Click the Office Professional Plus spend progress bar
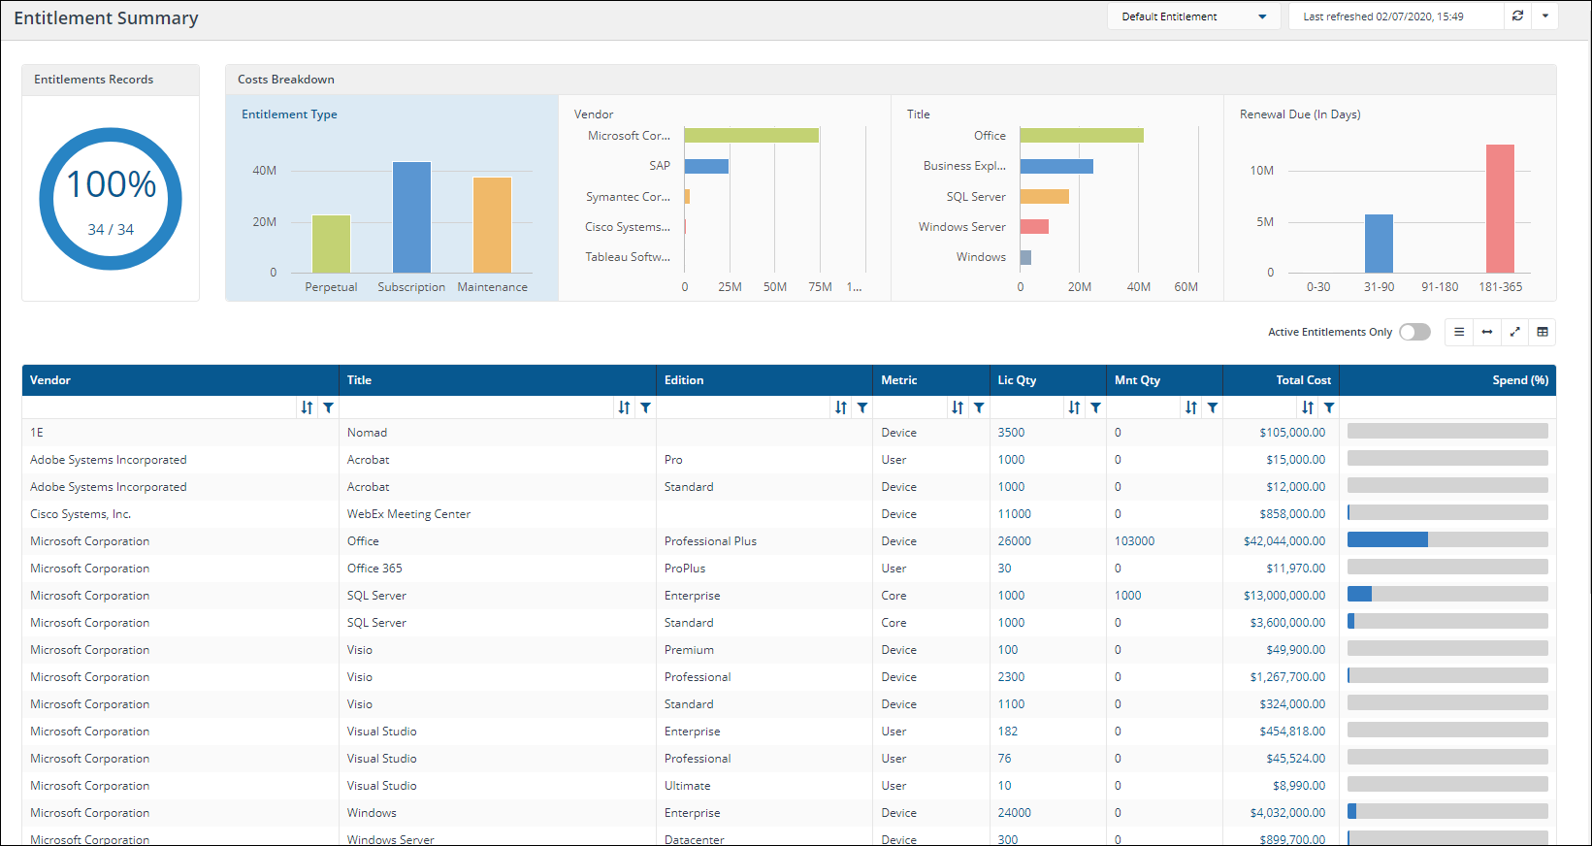 (1446, 540)
